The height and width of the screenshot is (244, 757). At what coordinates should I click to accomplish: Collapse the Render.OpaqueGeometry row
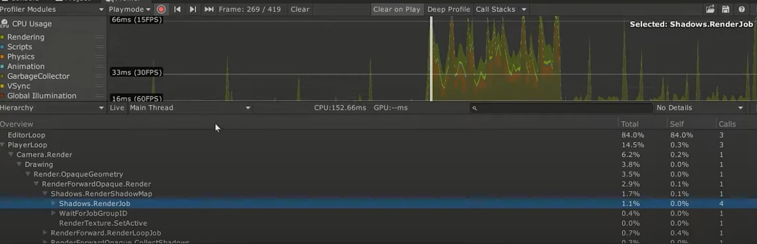tap(28, 175)
